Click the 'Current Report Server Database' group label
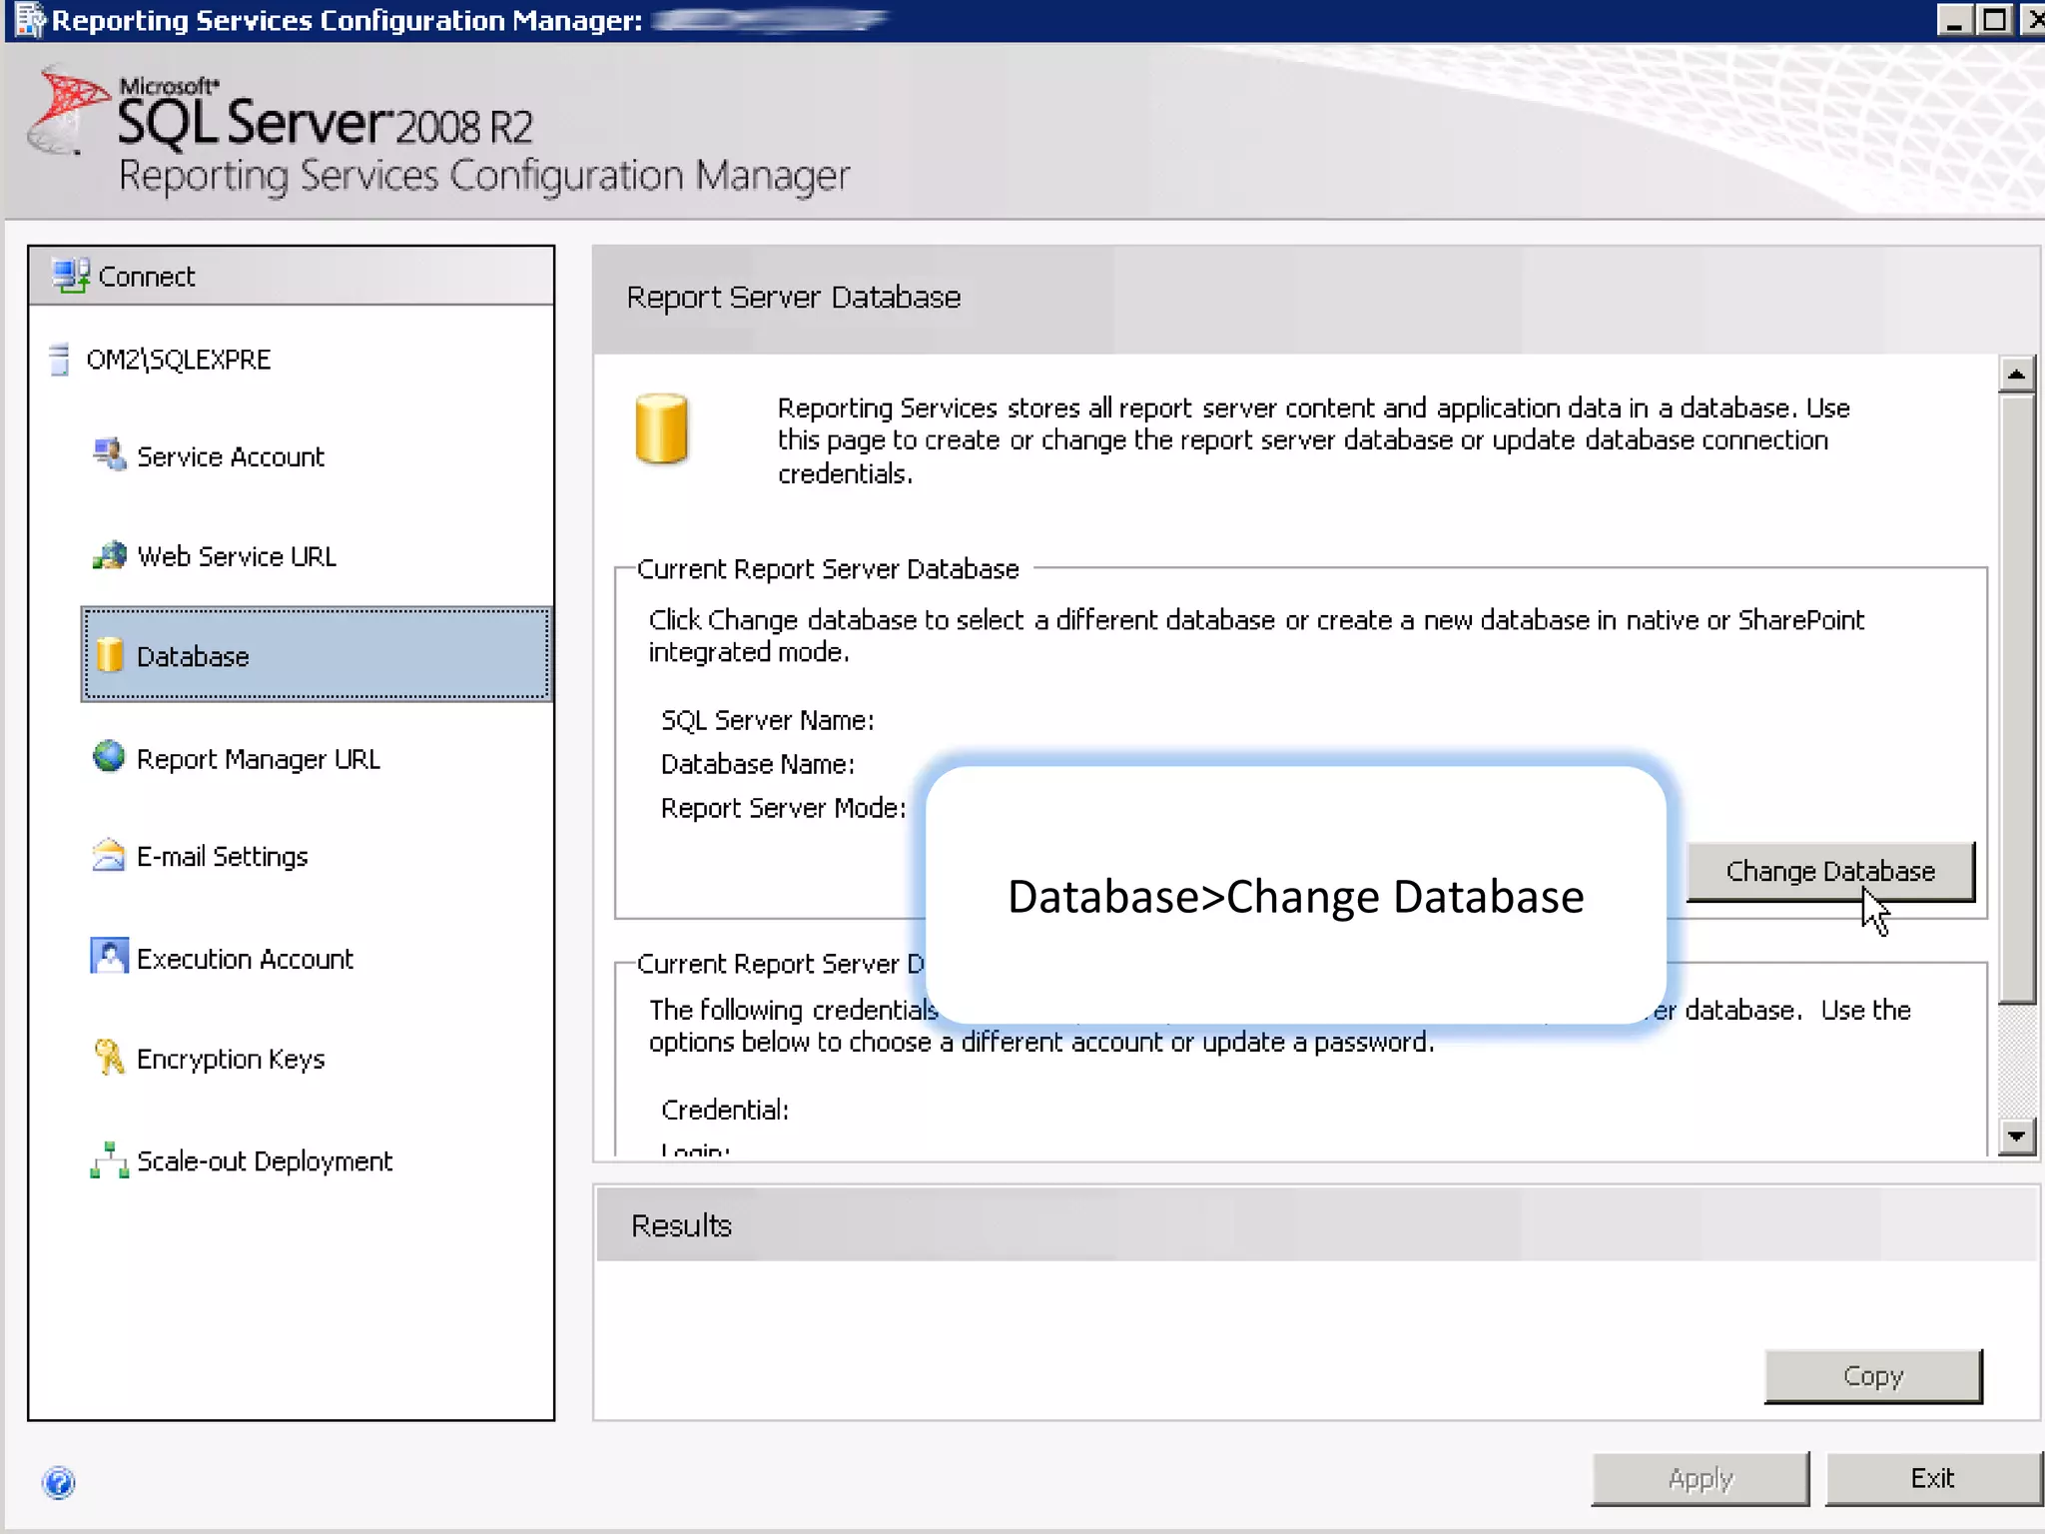 tap(828, 569)
